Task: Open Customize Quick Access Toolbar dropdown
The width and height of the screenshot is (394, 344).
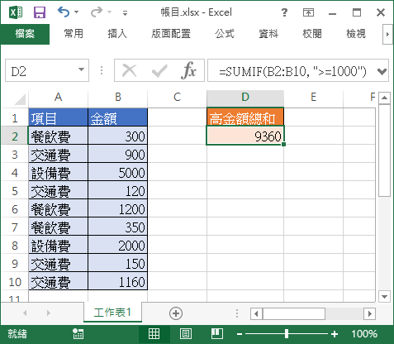Action: pyautogui.click(x=125, y=12)
